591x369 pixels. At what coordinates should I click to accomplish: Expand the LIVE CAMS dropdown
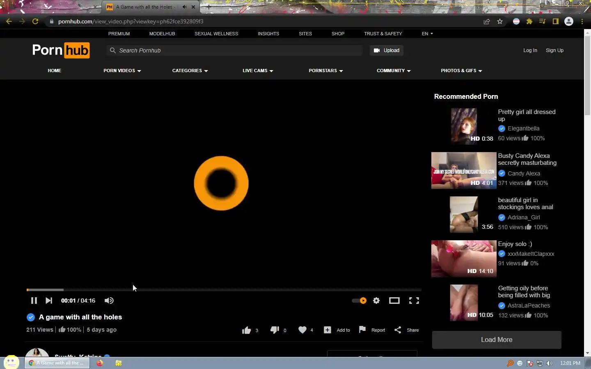tap(258, 71)
